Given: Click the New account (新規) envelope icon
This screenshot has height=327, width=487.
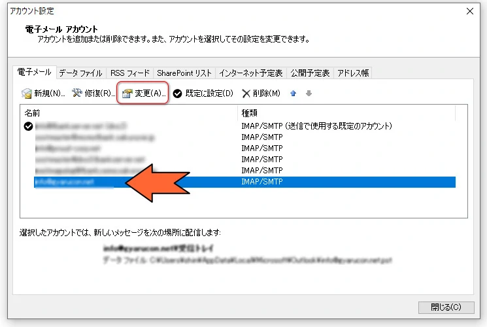Looking at the screenshot, I should (27, 94).
